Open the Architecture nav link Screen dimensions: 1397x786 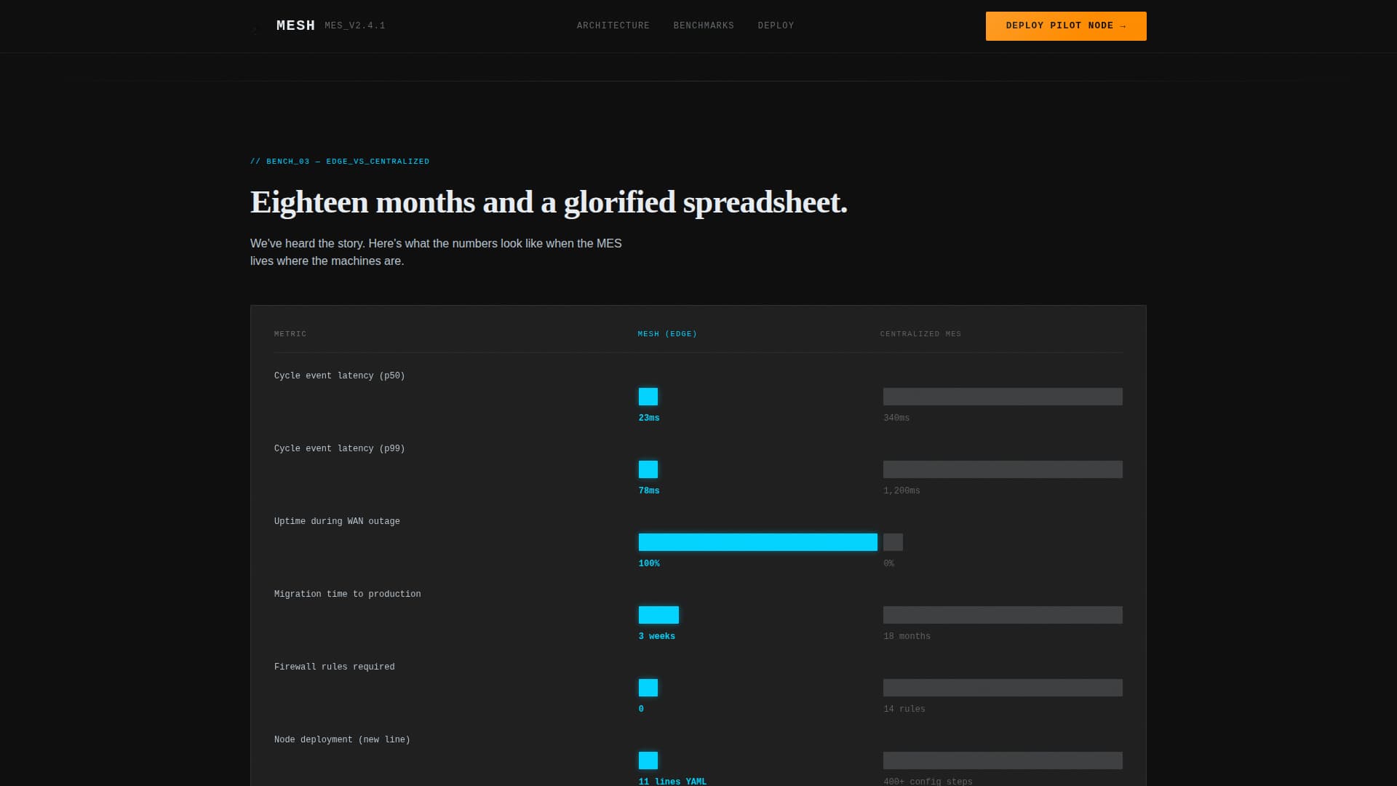point(613,25)
